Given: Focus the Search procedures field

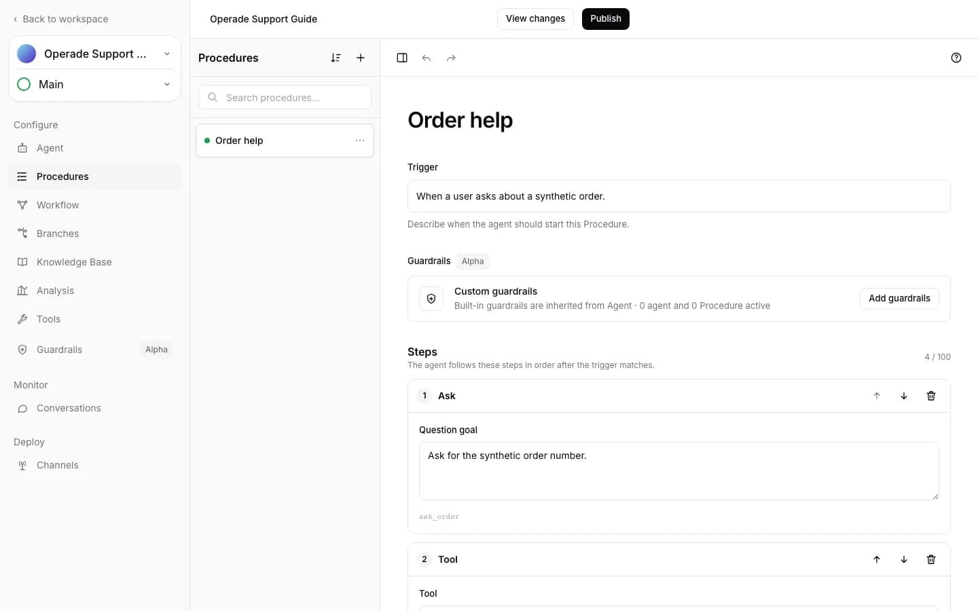Looking at the screenshot, I should tap(285, 97).
